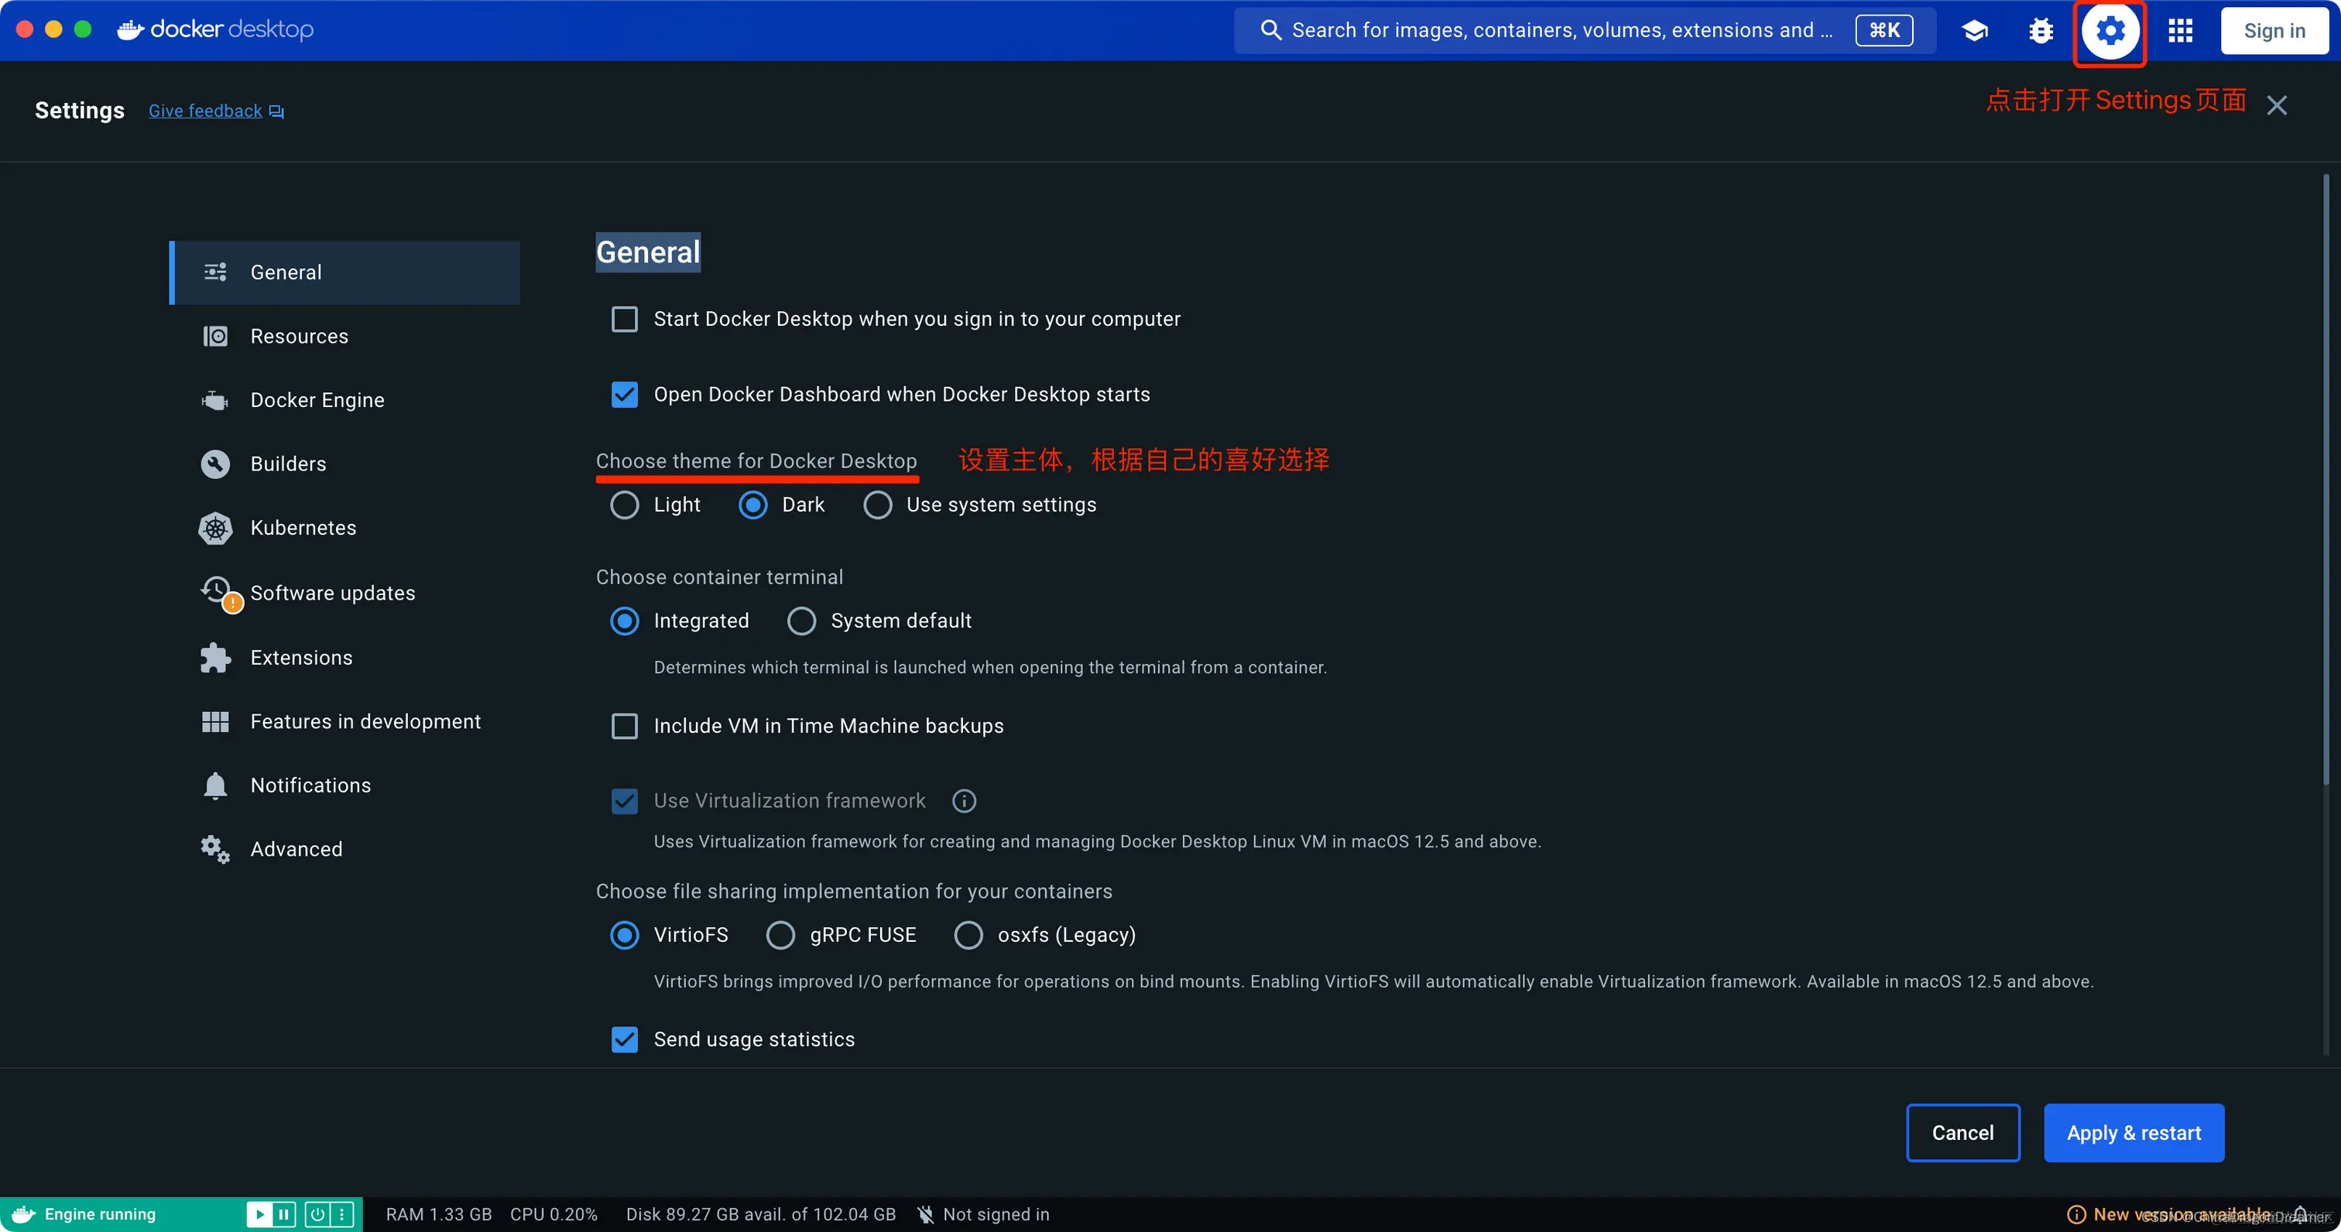Open the extensions grid icon in header
The image size is (2341, 1232).
point(2180,31)
